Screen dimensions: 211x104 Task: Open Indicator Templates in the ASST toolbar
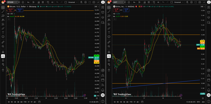pyautogui.click(x=149, y=2)
